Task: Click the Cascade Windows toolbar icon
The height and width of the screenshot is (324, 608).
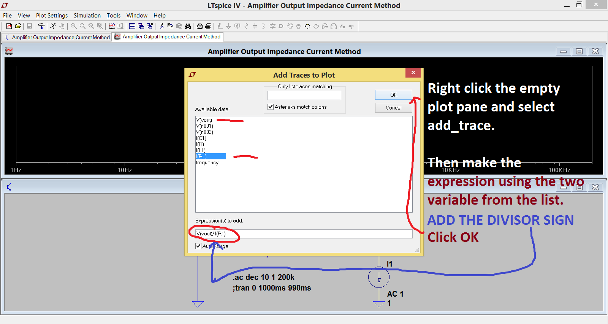Action: [x=141, y=26]
